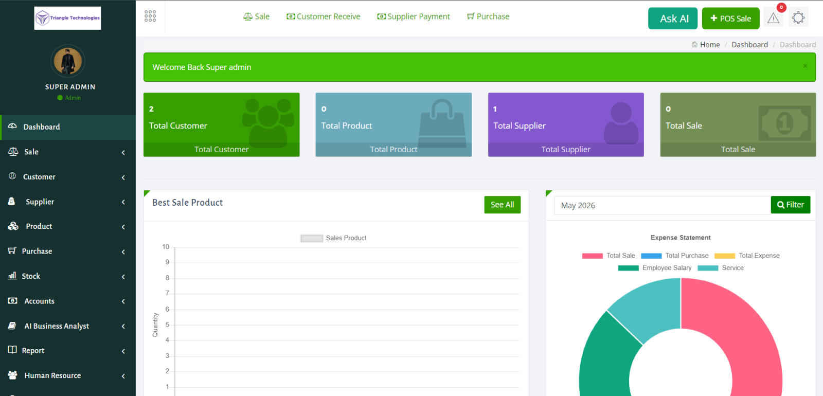Click See All for Best Sale Product
Viewport: 823px width, 396px height.
click(503, 205)
